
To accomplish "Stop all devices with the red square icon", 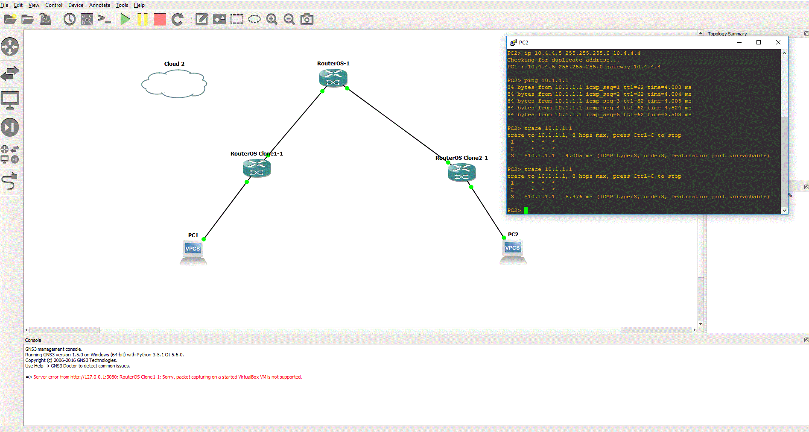I will pyautogui.click(x=159, y=19).
